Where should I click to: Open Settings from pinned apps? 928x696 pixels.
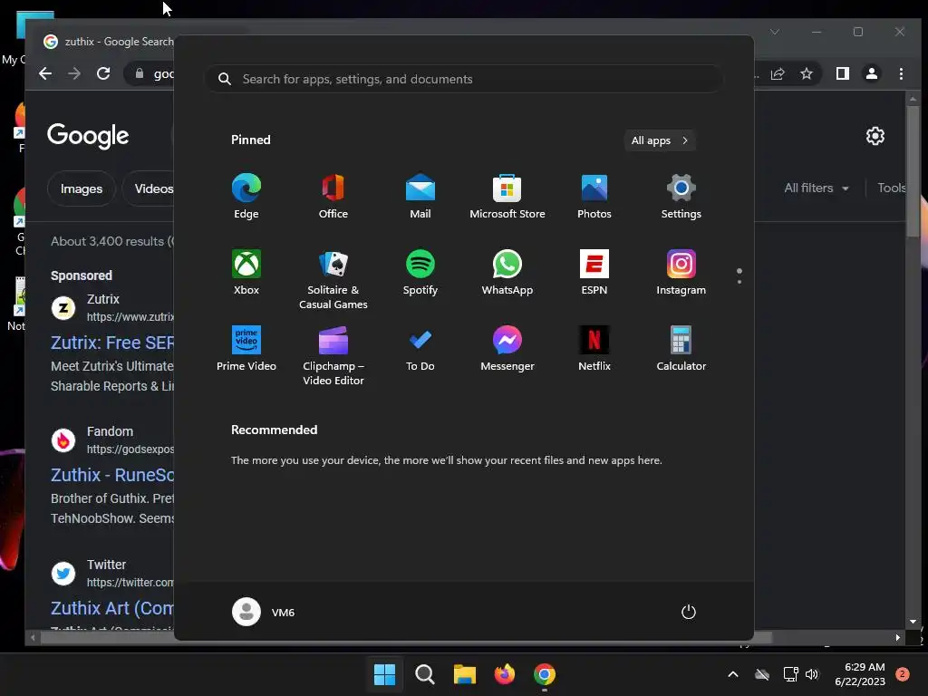(681, 197)
